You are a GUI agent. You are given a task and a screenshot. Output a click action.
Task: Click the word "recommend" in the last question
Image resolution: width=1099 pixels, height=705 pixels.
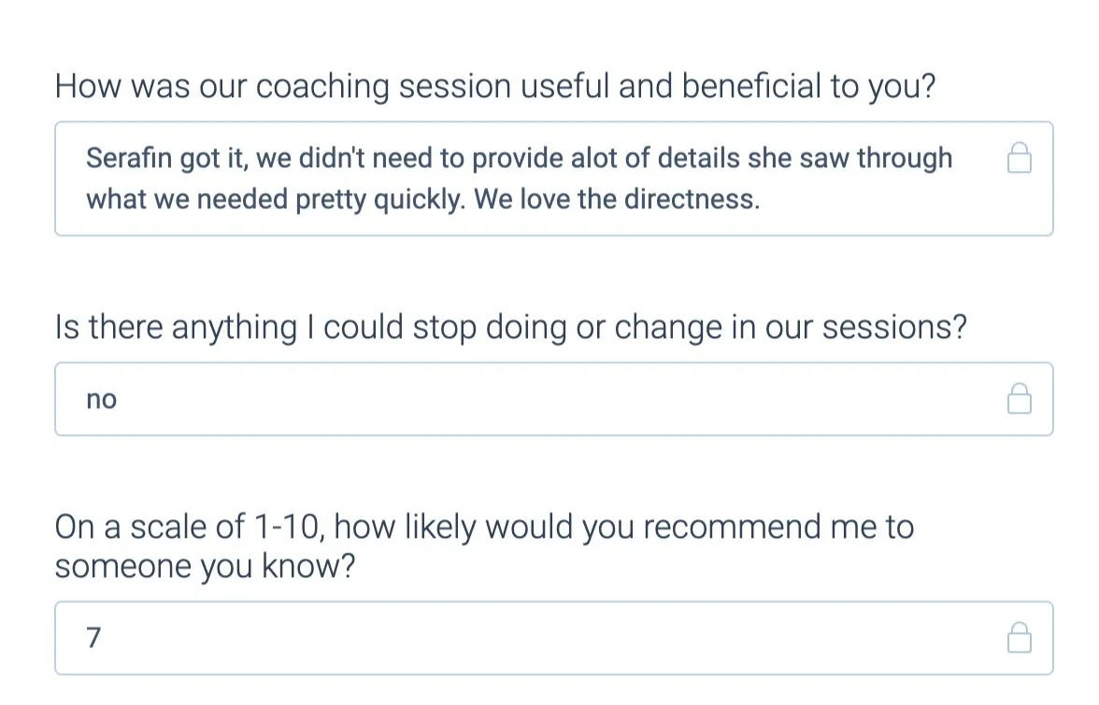(x=732, y=527)
